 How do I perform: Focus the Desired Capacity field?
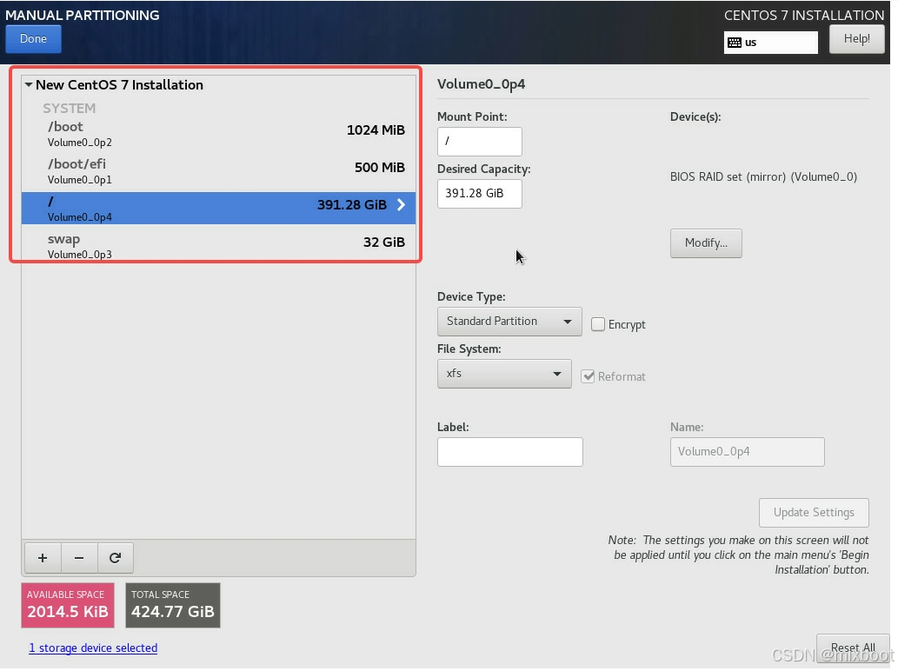479,194
